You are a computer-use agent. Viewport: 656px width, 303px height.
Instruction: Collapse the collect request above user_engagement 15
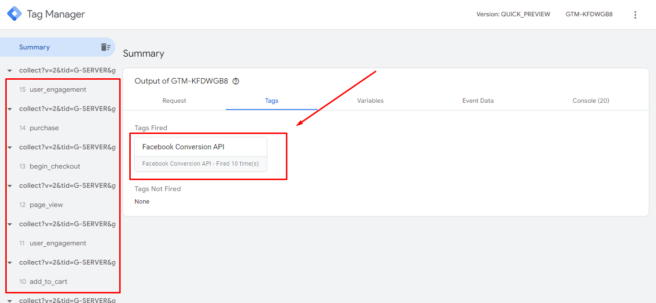10,71
